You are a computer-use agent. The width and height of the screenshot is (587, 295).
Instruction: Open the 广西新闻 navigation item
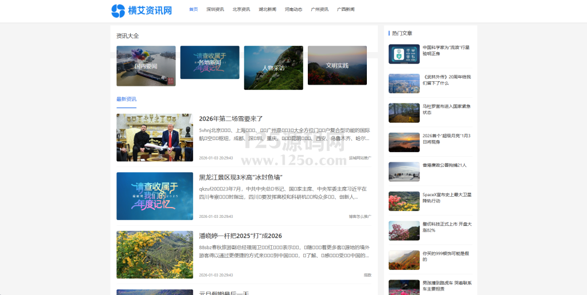click(346, 10)
